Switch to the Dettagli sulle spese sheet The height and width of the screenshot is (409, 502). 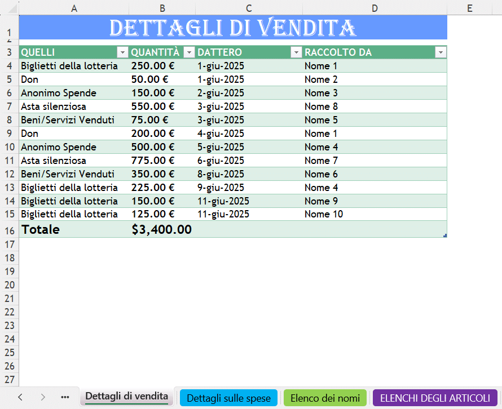[x=228, y=397]
